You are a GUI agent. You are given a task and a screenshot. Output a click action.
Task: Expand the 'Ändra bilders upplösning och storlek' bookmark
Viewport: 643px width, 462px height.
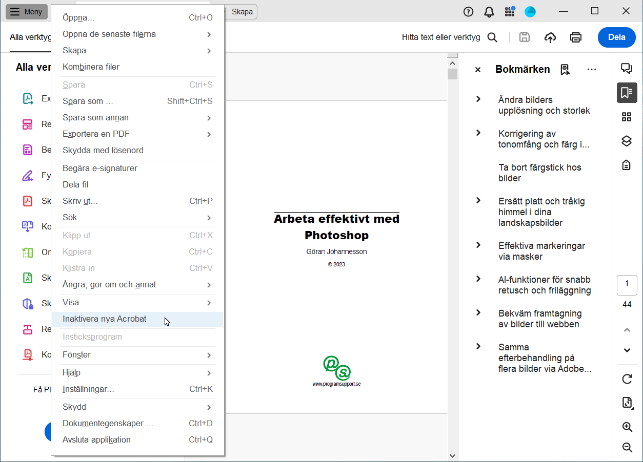pos(478,99)
